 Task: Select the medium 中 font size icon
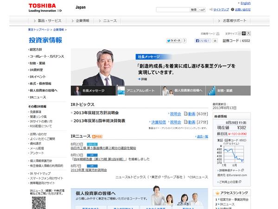(x=244, y=33)
